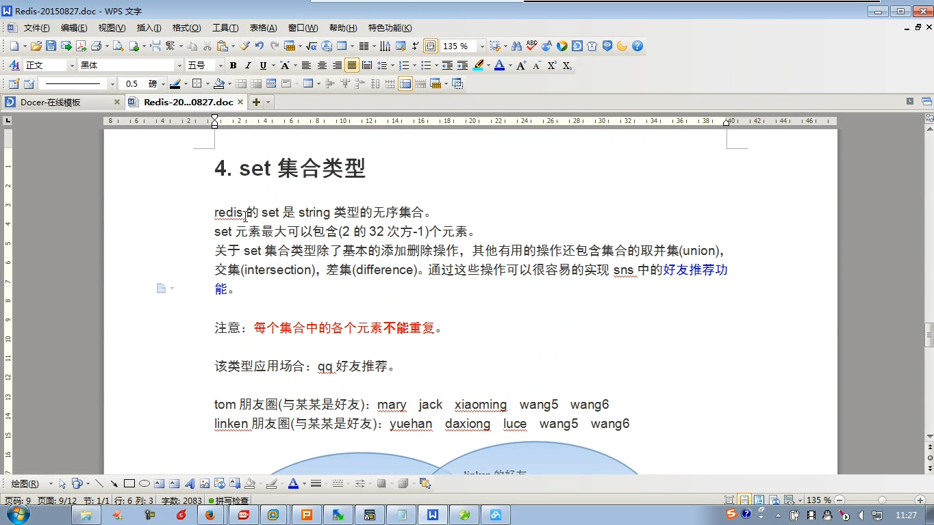Open the 编辑(E) menu
The width and height of the screenshot is (934, 525).
coord(74,28)
